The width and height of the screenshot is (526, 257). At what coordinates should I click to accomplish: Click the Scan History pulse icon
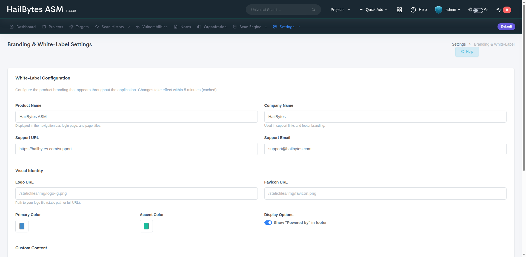(x=97, y=27)
